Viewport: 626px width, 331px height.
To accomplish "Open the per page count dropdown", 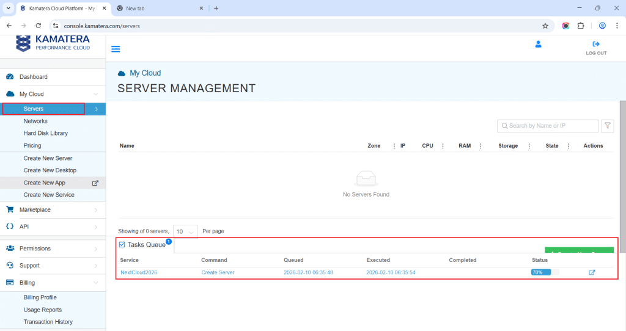I will [185, 231].
